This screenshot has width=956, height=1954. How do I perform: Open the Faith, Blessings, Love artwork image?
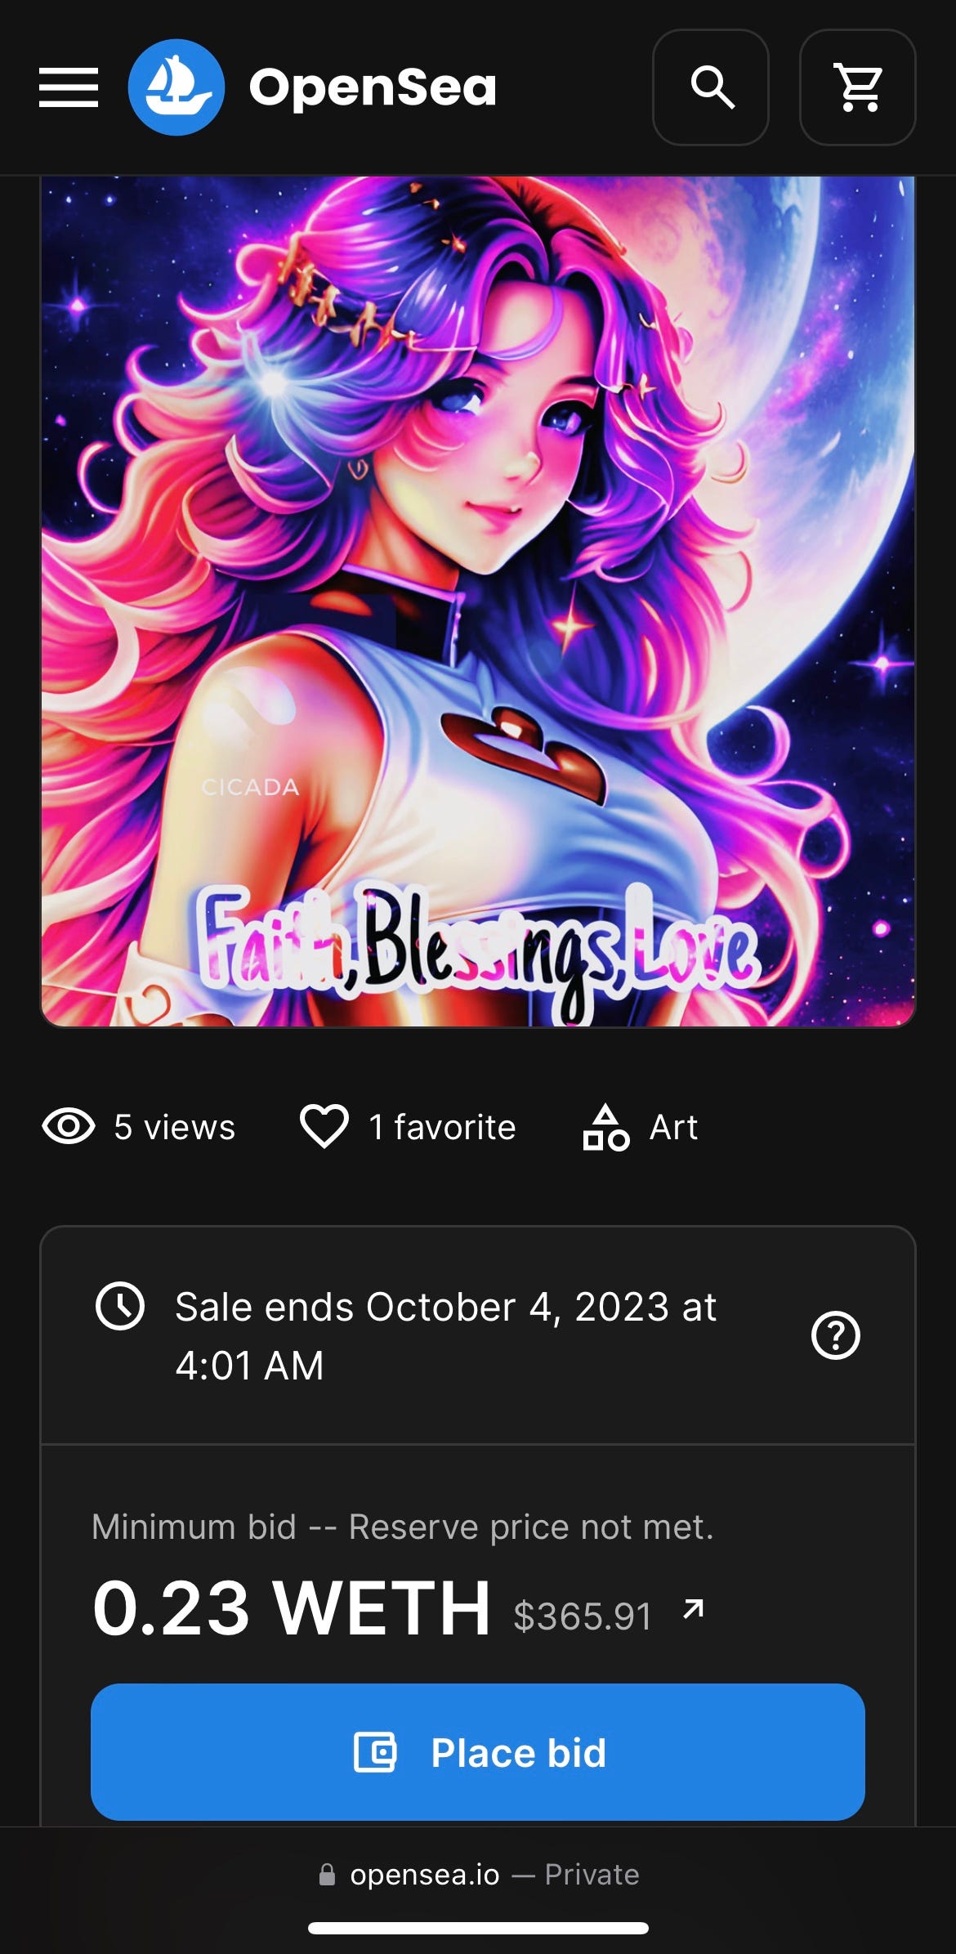pos(478,601)
